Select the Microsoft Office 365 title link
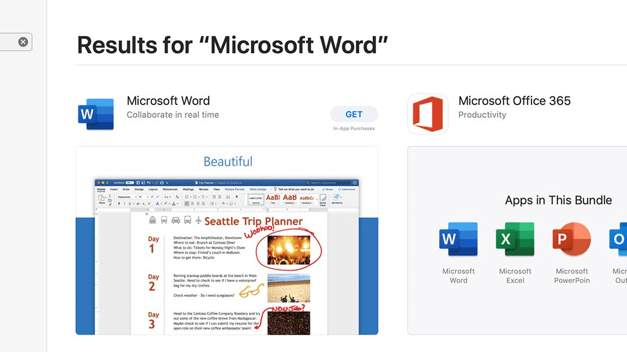Viewport: 627px width, 352px height. click(x=514, y=100)
